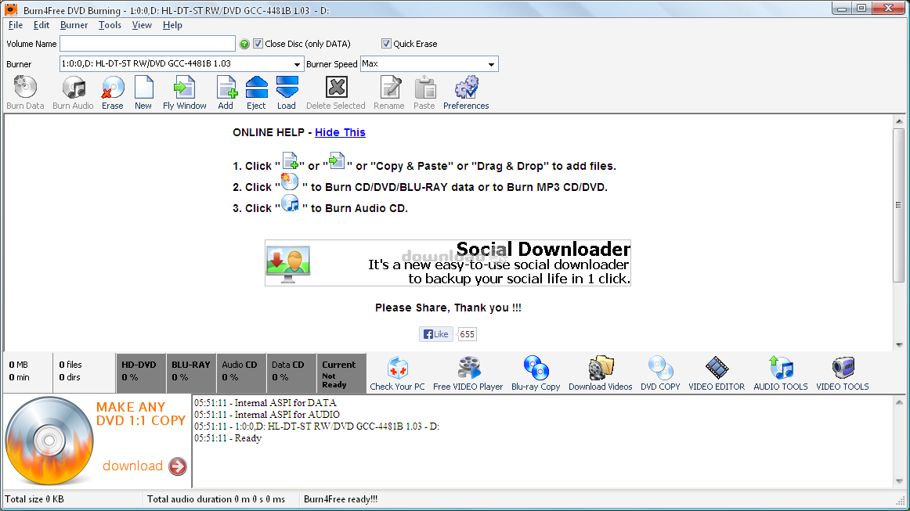The image size is (910, 511).
Task: Click the MAKE ANY DVD 1:1 COPY text
Action: (x=140, y=413)
